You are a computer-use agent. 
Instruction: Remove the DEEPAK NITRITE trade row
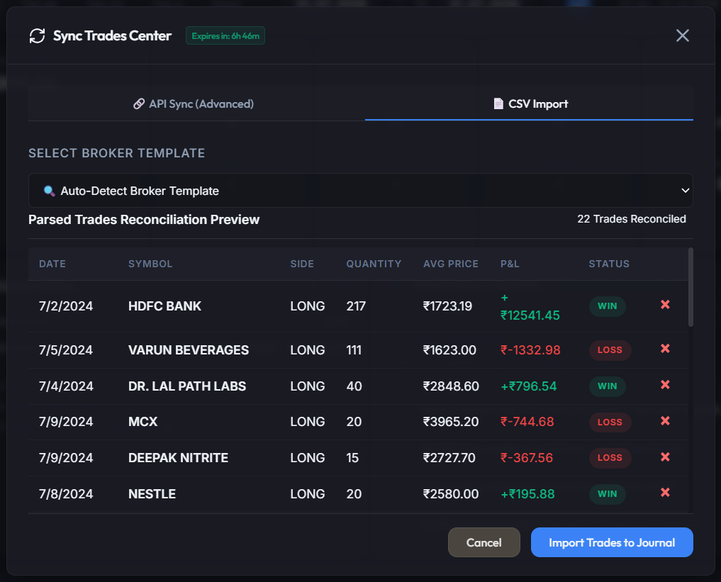tap(665, 457)
